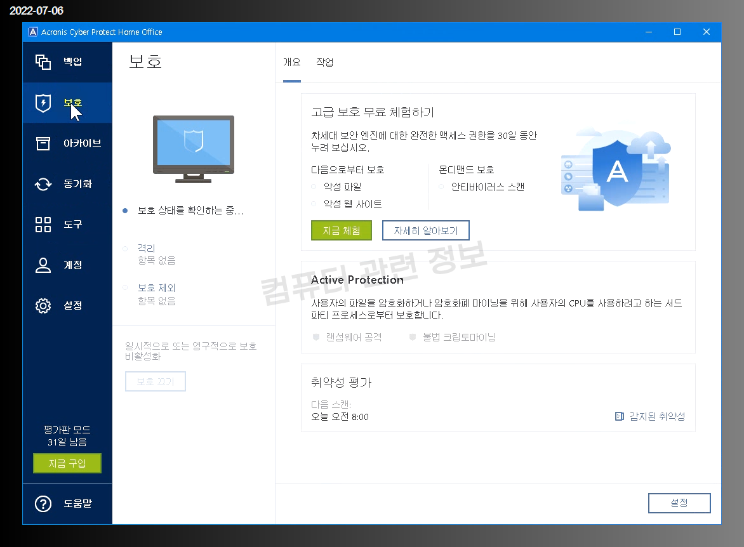
Task: Close the Acronis Cyber Protect window
Action: point(707,32)
